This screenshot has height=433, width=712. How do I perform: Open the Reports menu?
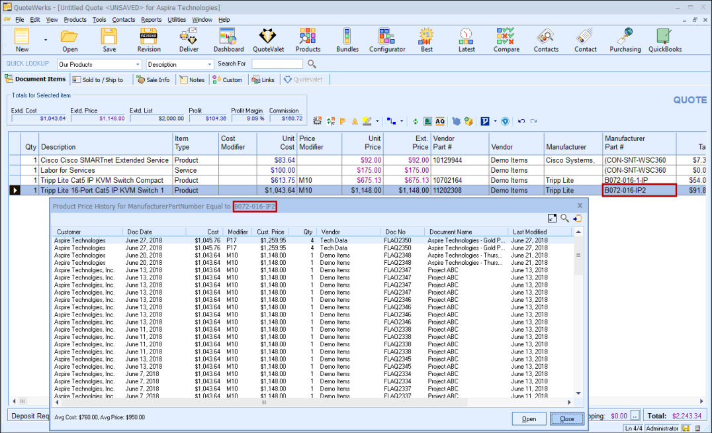click(x=152, y=20)
